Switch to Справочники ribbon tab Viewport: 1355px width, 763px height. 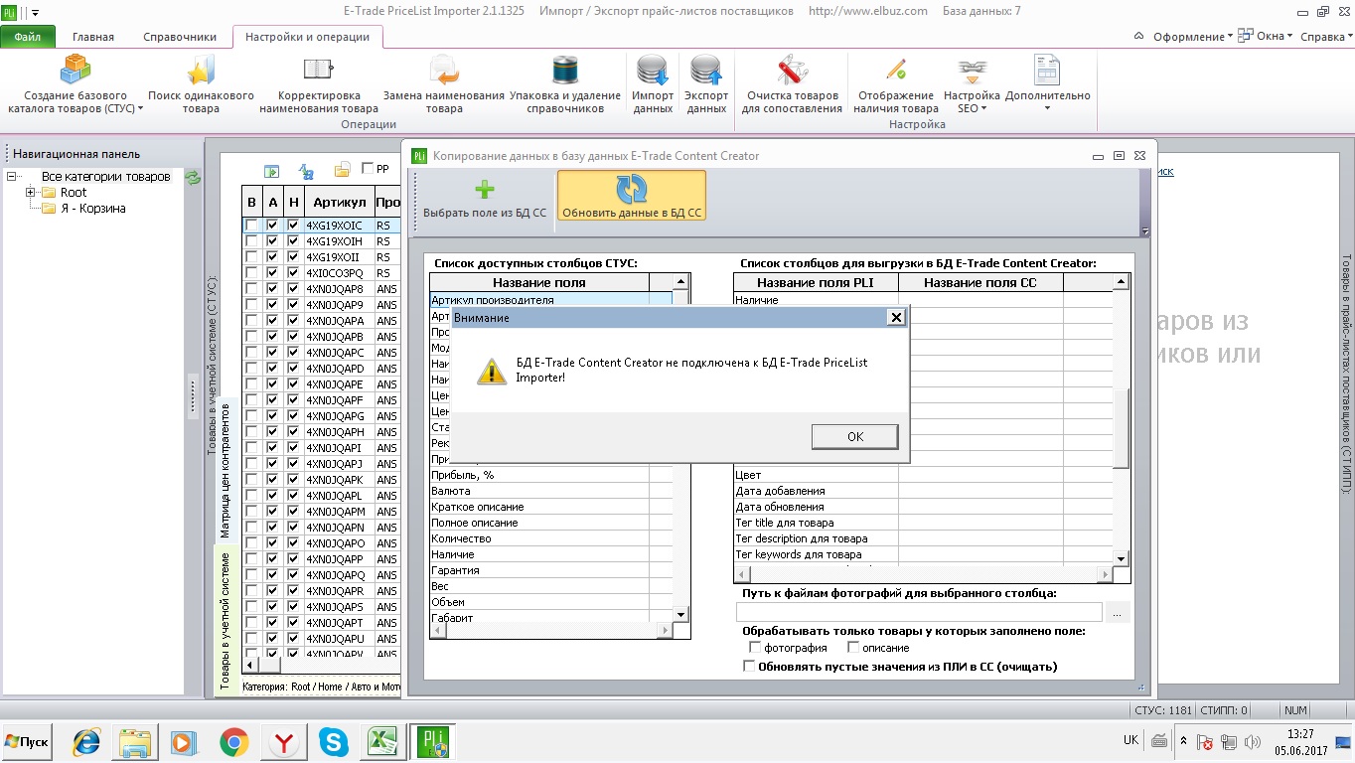pyautogui.click(x=180, y=37)
